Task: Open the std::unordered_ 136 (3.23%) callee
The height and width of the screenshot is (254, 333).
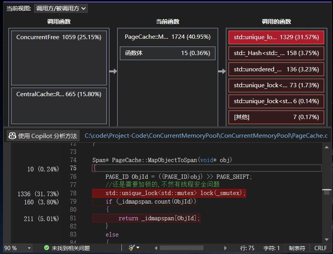Action: pyautogui.click(x=276, y=69)
